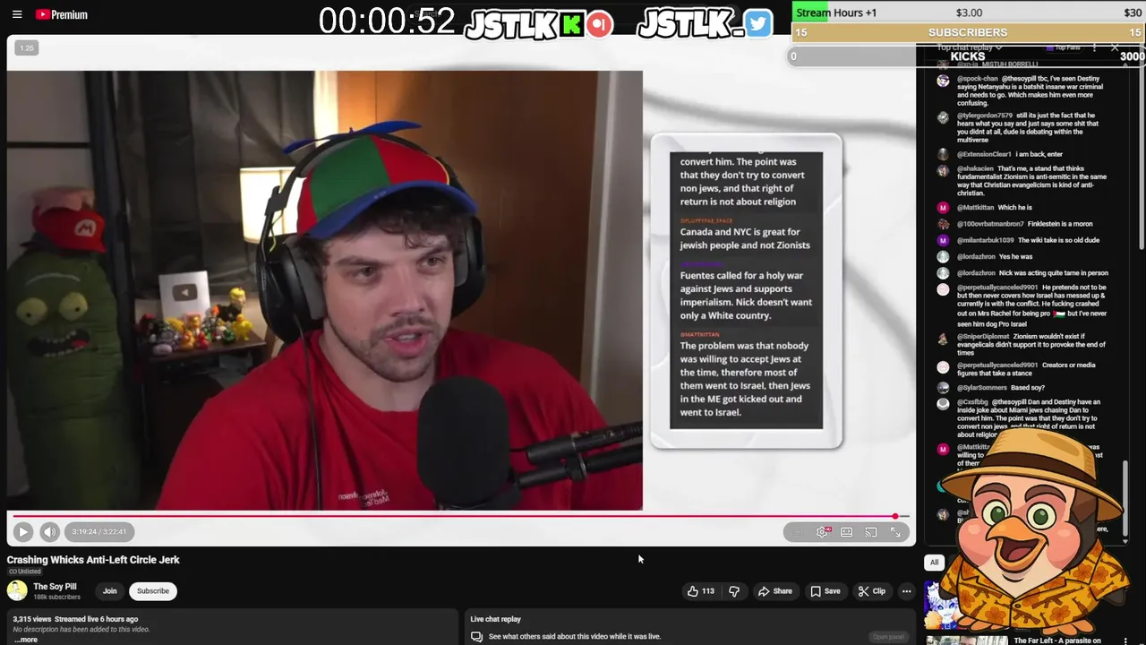The width and height of the screenshot is (1146, 645).
Task: Open The Soy Pill channel name link
Action: (x=55, y=587)
